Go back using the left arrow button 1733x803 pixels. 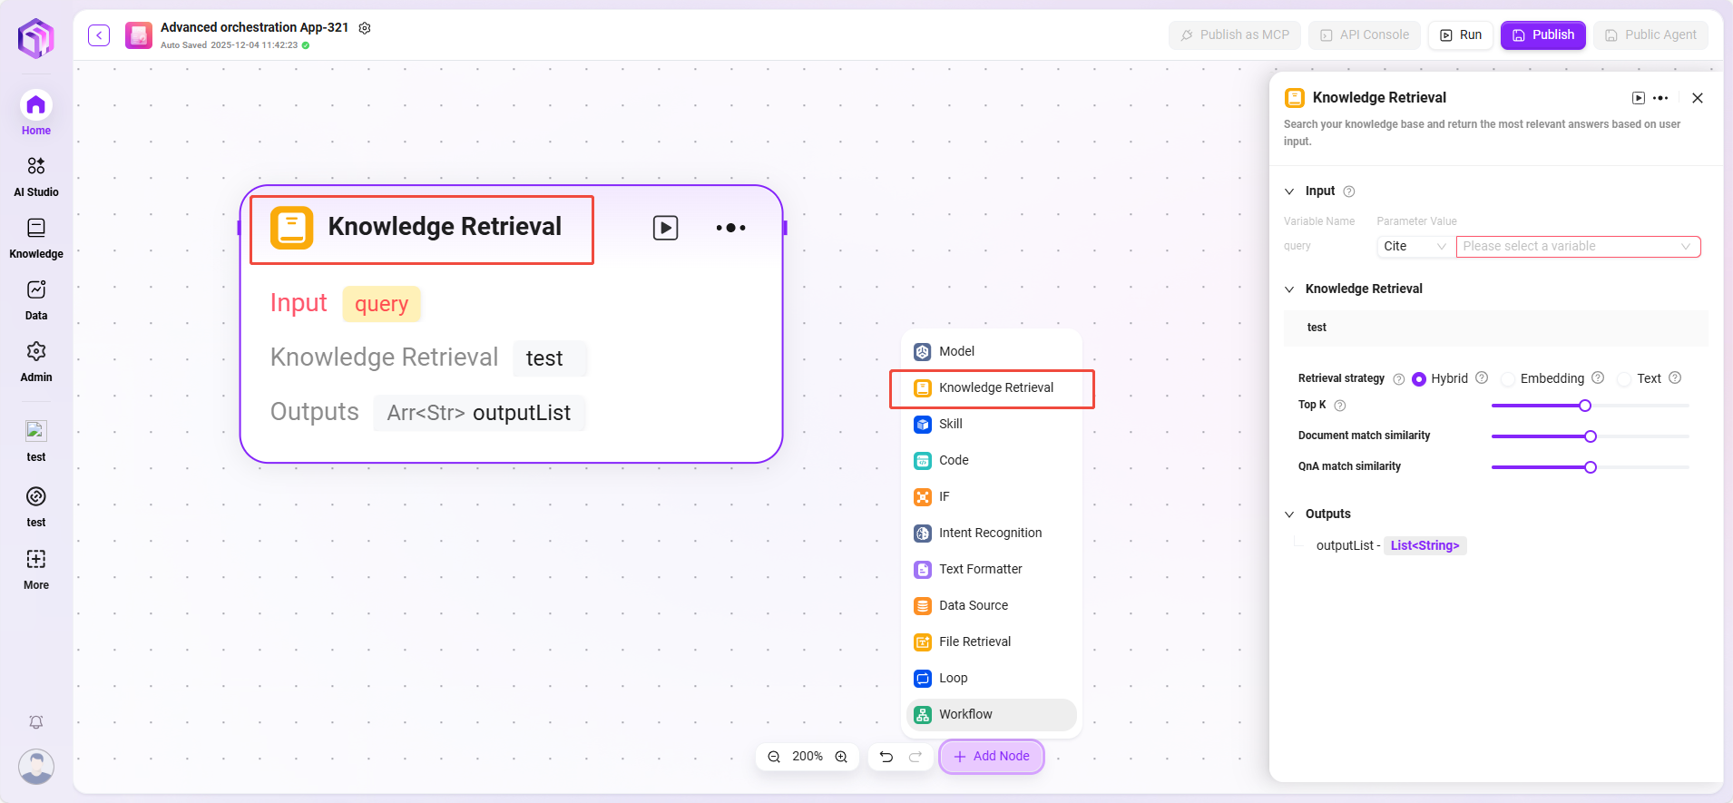99,35
